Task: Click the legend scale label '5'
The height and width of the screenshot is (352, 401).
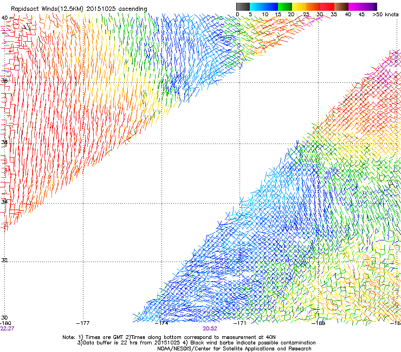Action: (250, 14)
